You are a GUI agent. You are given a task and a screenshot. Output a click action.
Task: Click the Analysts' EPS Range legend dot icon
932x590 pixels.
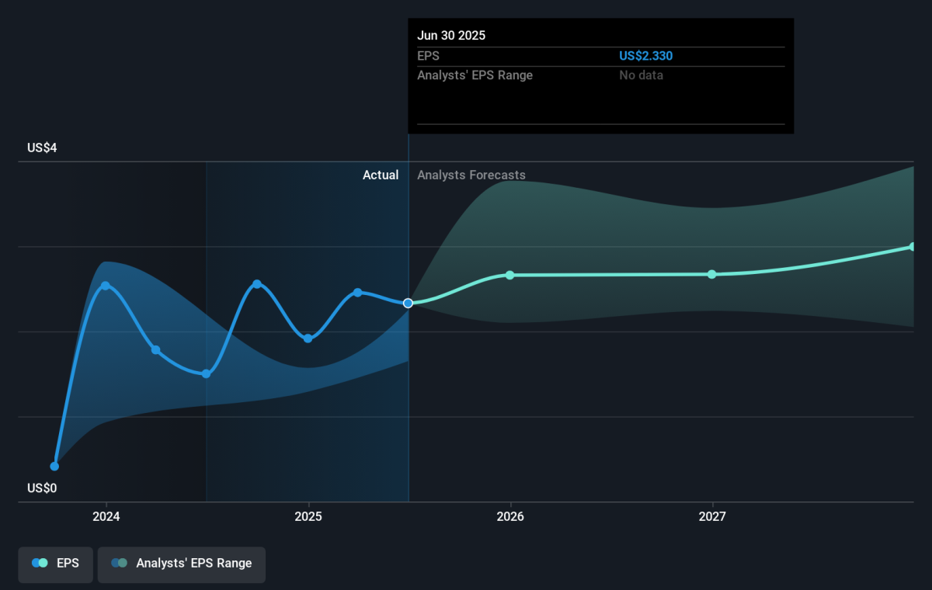point(119,564)
